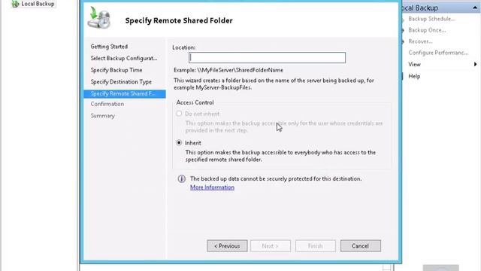The height and width of the screenshot is (271, 481).
Task: Select the Summary step
Action: (102, 115)
